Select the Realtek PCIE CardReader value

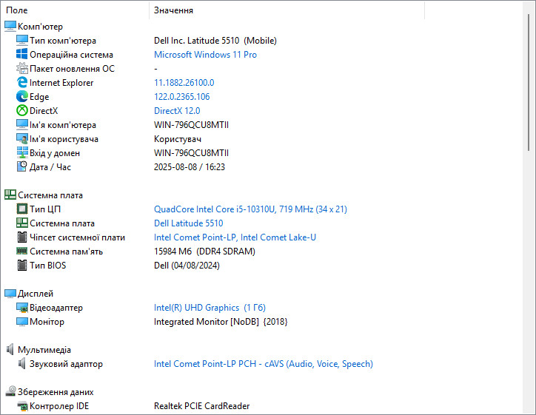click(x=201, y=406)
